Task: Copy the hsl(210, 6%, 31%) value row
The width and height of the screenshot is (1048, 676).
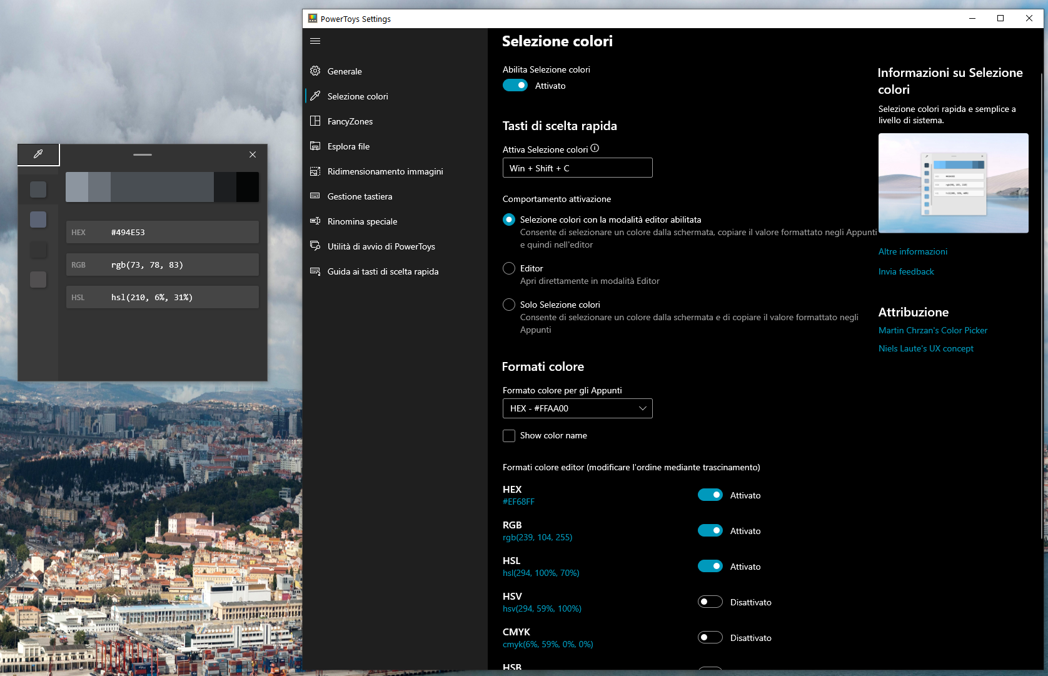Action: tap(163, 297)
